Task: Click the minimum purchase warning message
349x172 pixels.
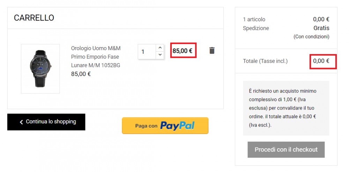Action: [286, 108]
